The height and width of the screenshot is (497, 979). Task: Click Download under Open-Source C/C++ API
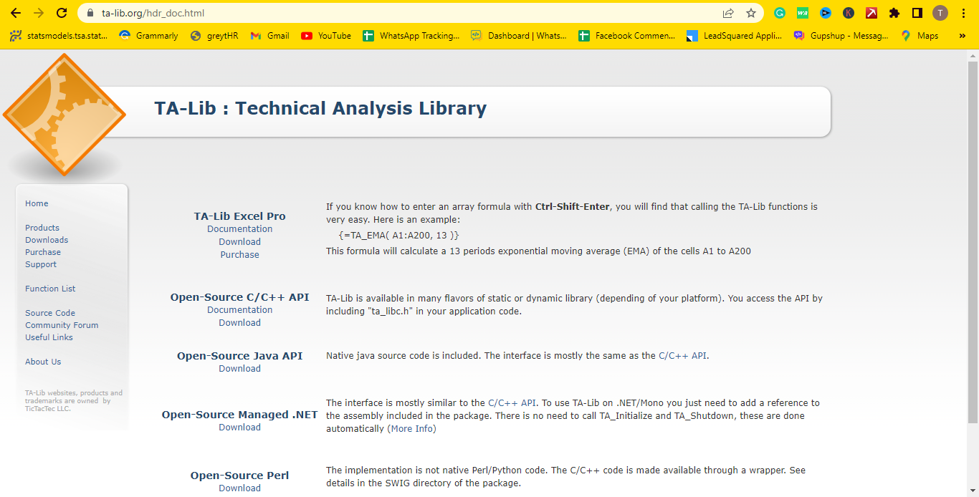[240, 323]
